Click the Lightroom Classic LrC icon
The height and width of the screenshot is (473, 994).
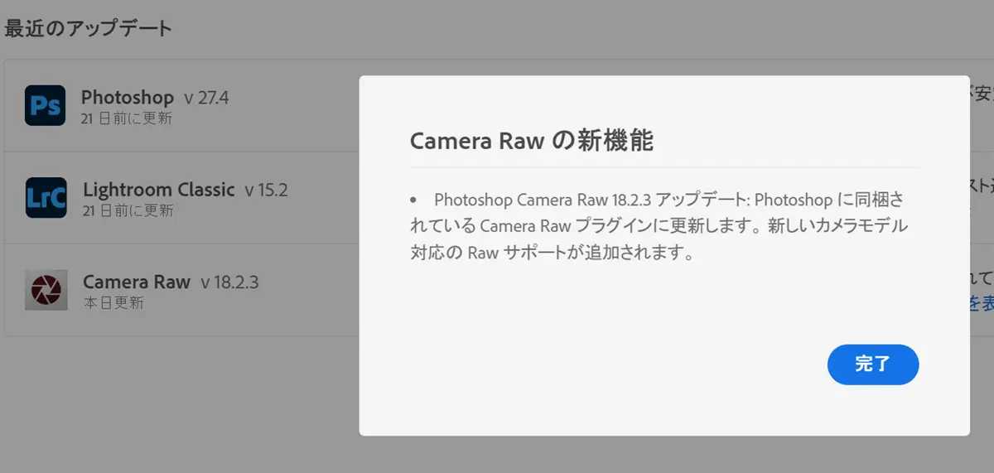click(x=46, y=197)
